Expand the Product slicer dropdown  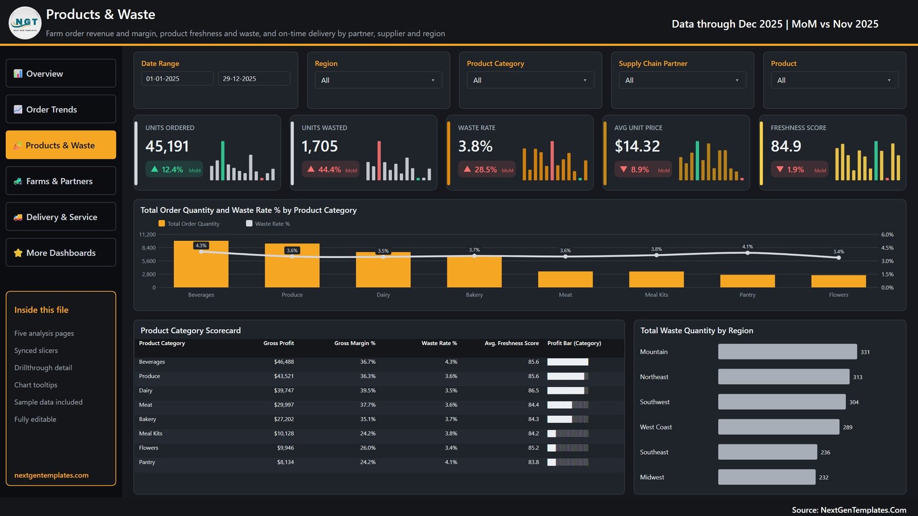(834, 80)
